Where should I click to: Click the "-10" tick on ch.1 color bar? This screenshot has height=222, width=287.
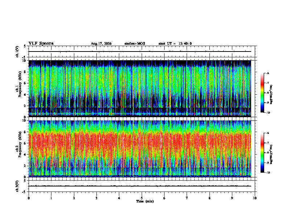click(268, 113)
